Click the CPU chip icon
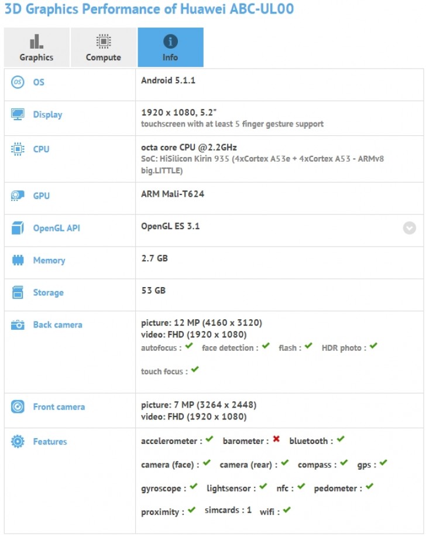426x536 pixels. point(18,149)
